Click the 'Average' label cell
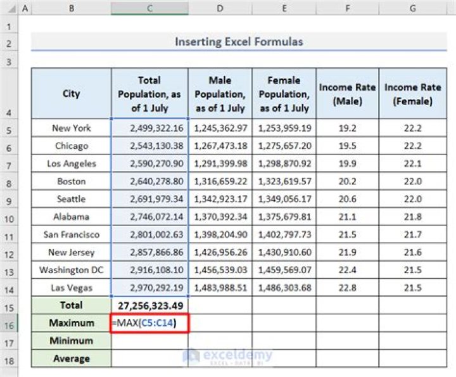 click(71, 359)
